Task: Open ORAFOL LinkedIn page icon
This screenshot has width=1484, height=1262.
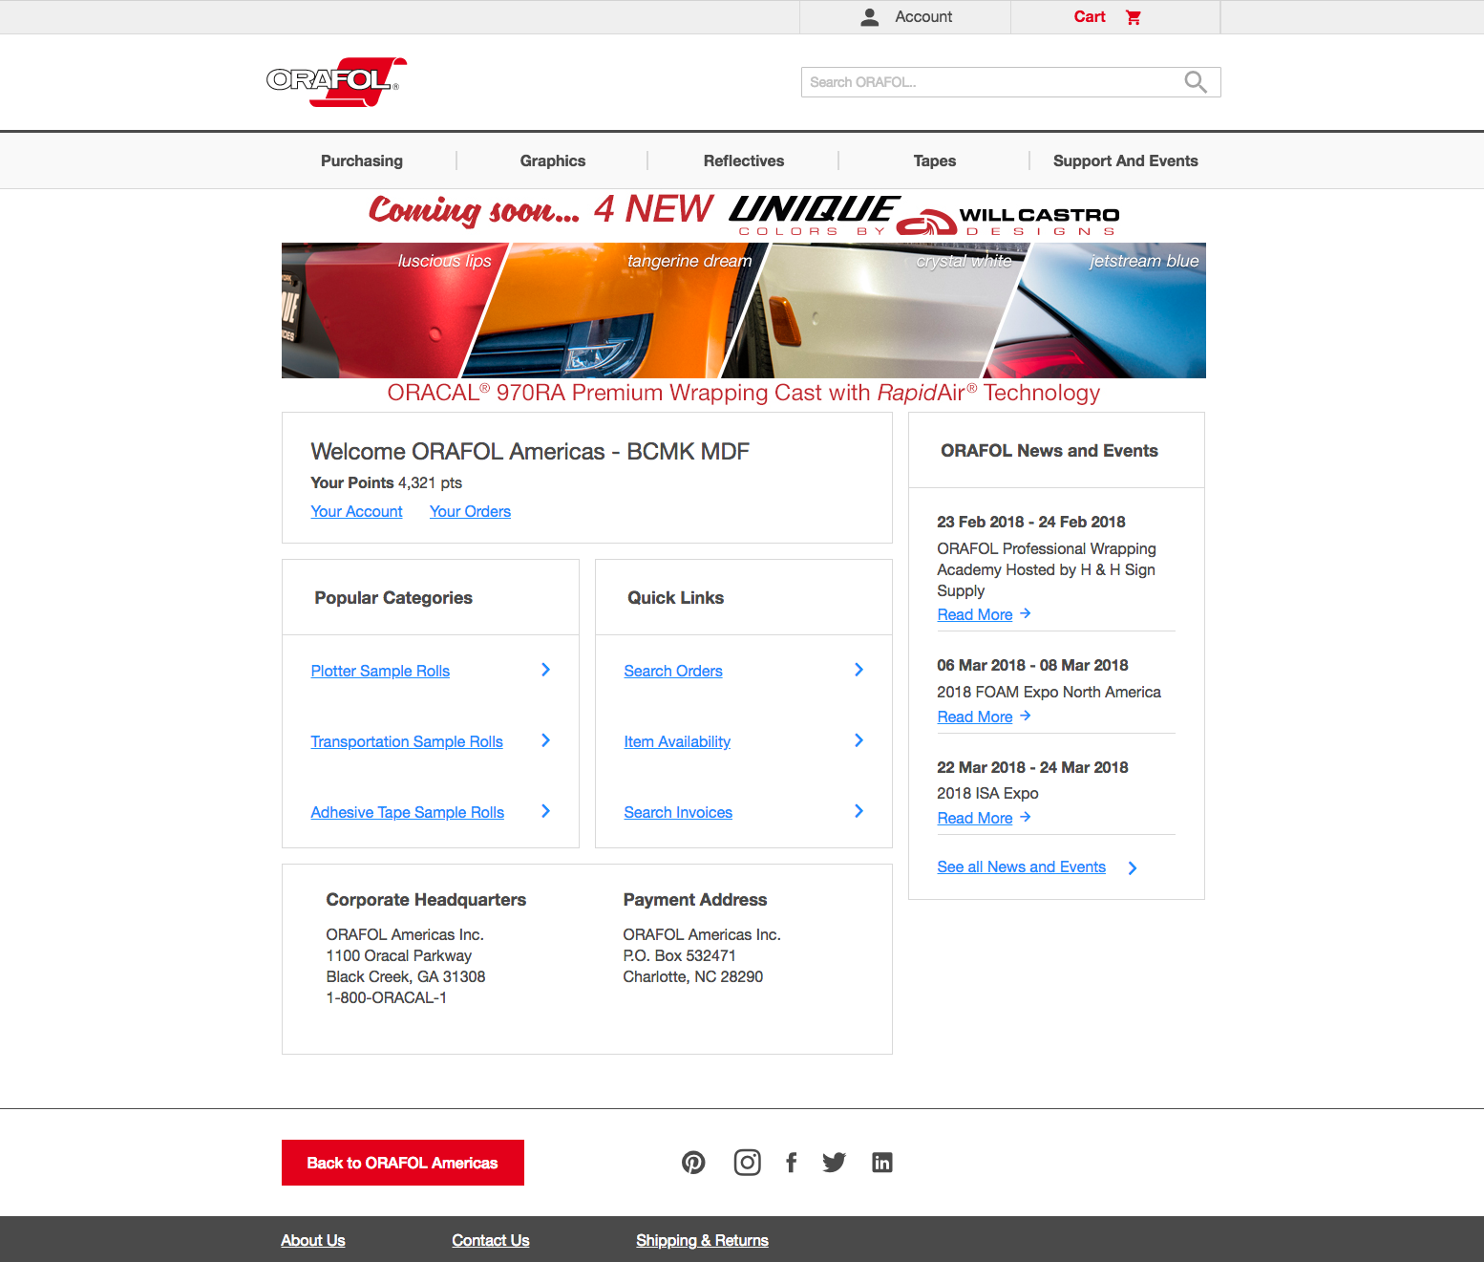Action: coord(882,1163)
